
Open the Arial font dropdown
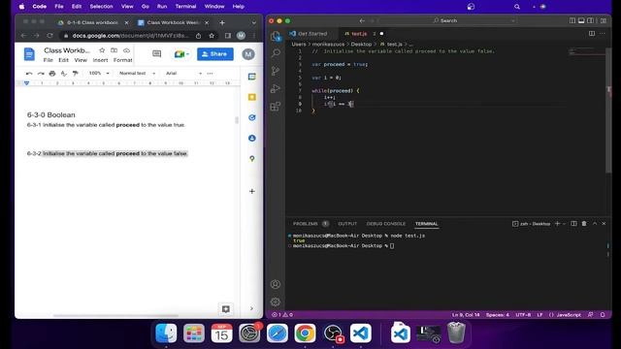183,74
